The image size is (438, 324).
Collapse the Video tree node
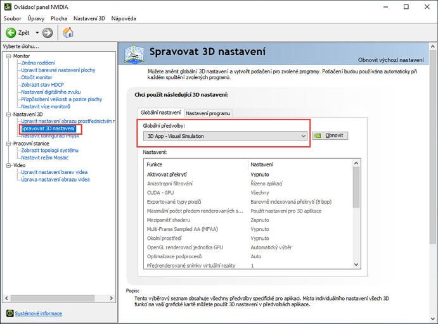point(8,165)
